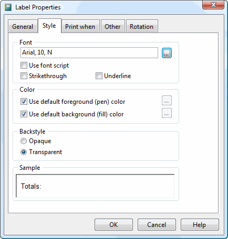Click the OK button
This screenshot has width=228, height=239.
point(113,225)
